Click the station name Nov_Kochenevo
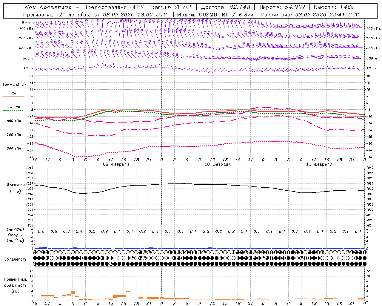Screen dimensions: 382x306 (48, 7)
